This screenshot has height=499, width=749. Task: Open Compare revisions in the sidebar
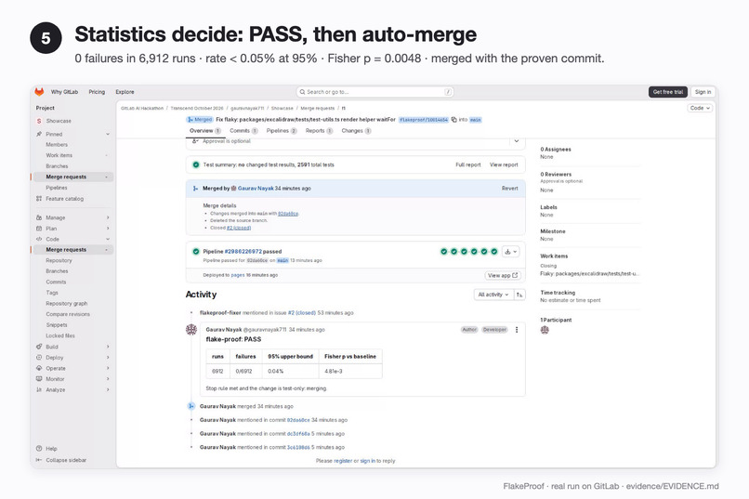[68, 314]
